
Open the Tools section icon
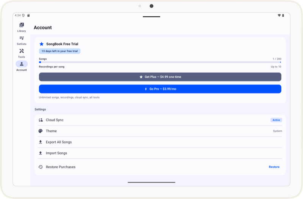[x=22, y=51]
